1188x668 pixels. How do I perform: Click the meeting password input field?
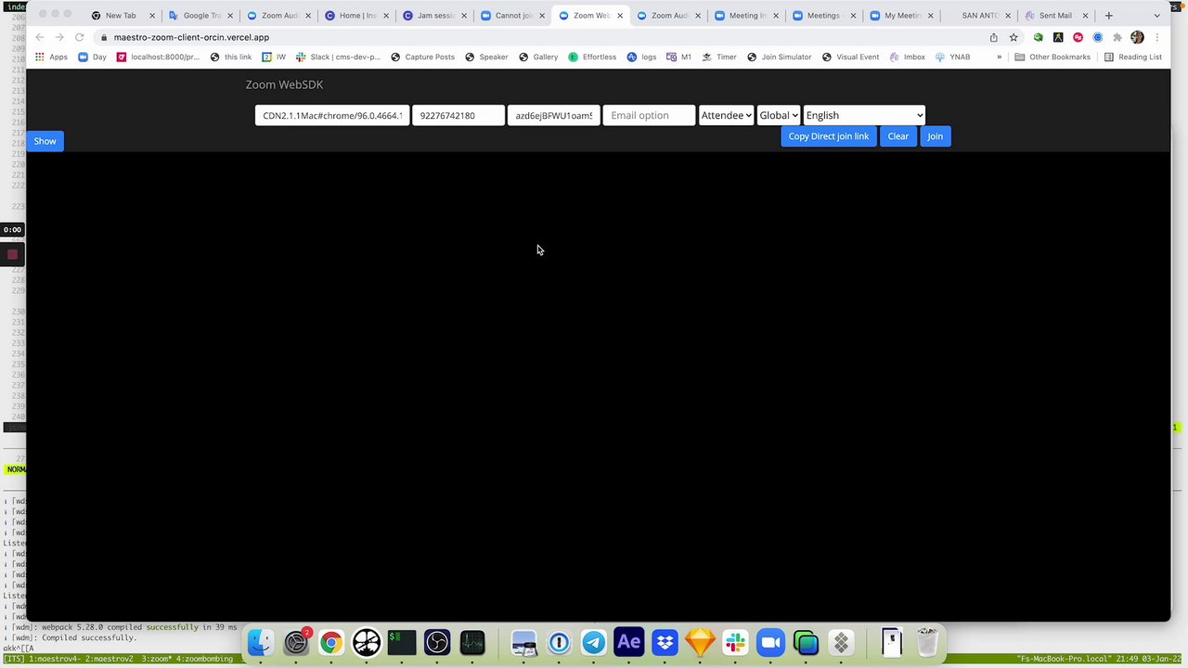[x=554, y=115]
